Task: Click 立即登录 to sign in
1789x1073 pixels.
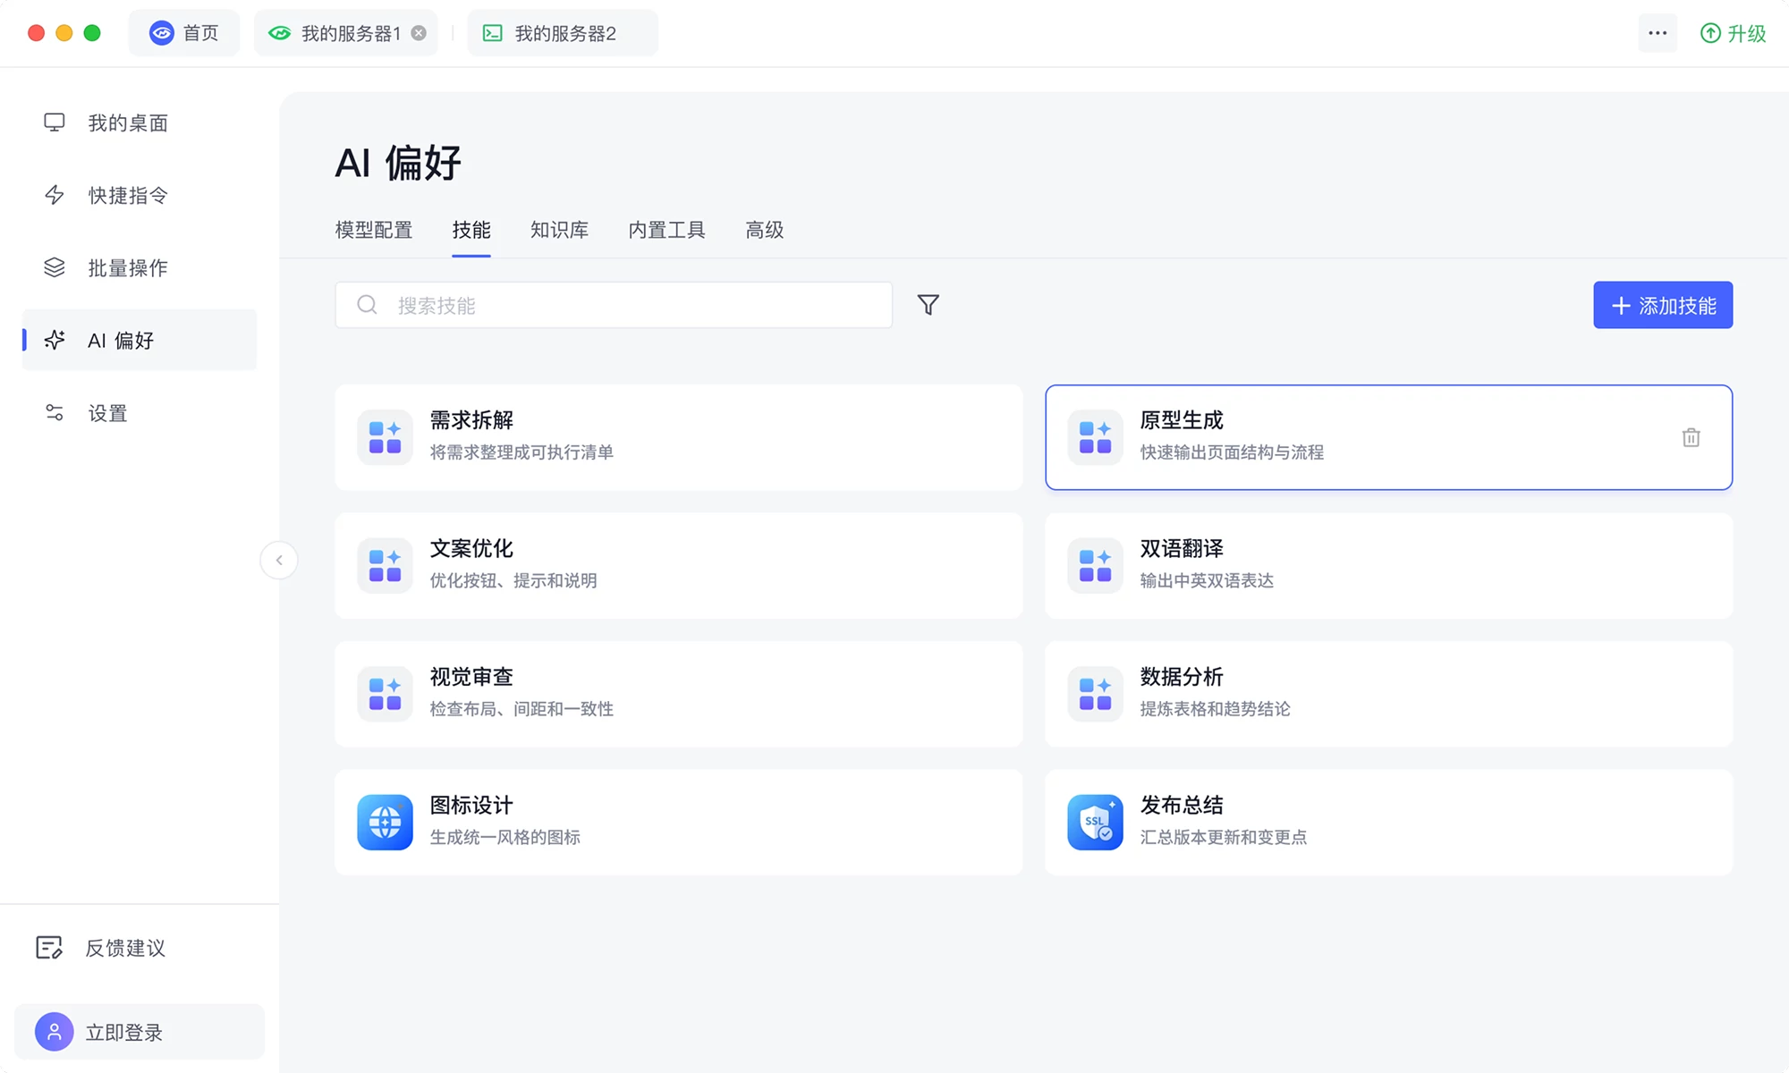Action: [x=140, y=1032]
